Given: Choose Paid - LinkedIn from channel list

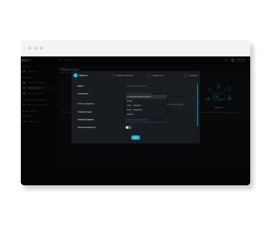Looking at the screenshot, I should pyautogui.click(x=134, y=105).
